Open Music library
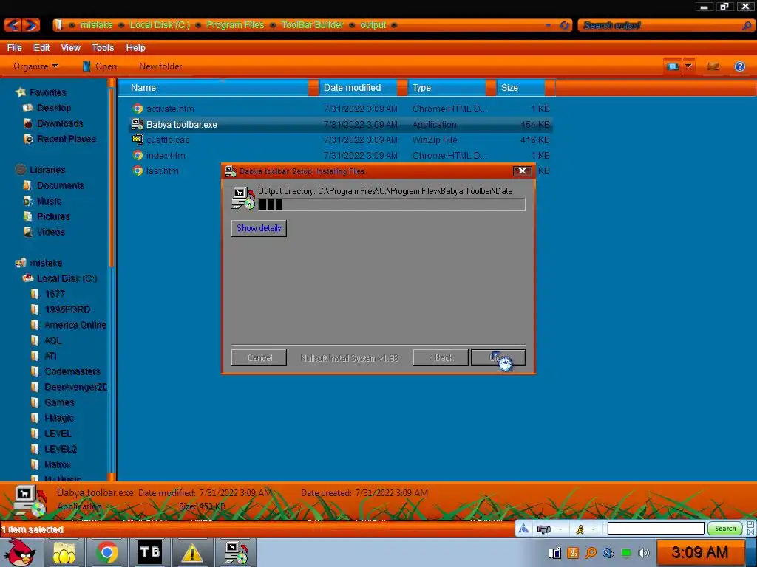Image resolution: width=757 pixels, height=567 pixels. pos(49,201)
